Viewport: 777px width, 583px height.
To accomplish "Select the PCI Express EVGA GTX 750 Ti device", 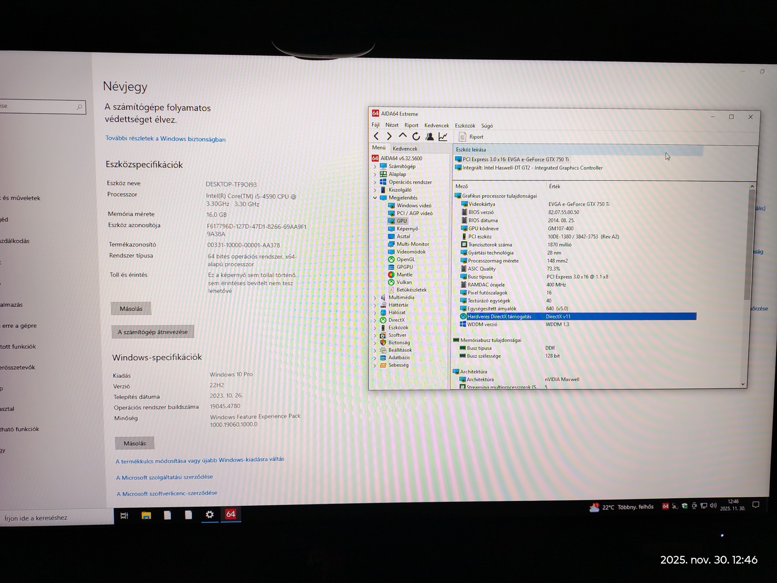I will click(512, 159).
